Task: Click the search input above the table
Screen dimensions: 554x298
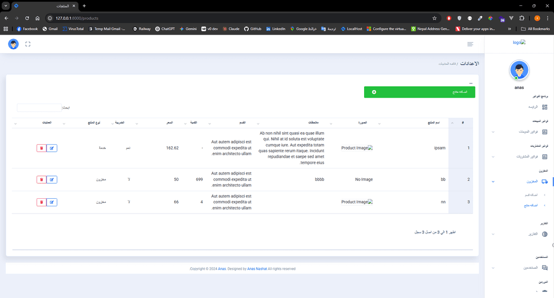Action: click(39, 108)
